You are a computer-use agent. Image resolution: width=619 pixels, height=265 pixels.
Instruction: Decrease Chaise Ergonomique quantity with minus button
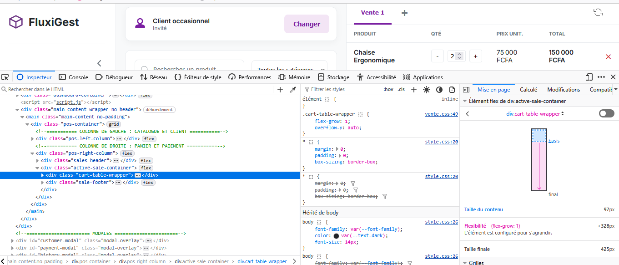437,56
